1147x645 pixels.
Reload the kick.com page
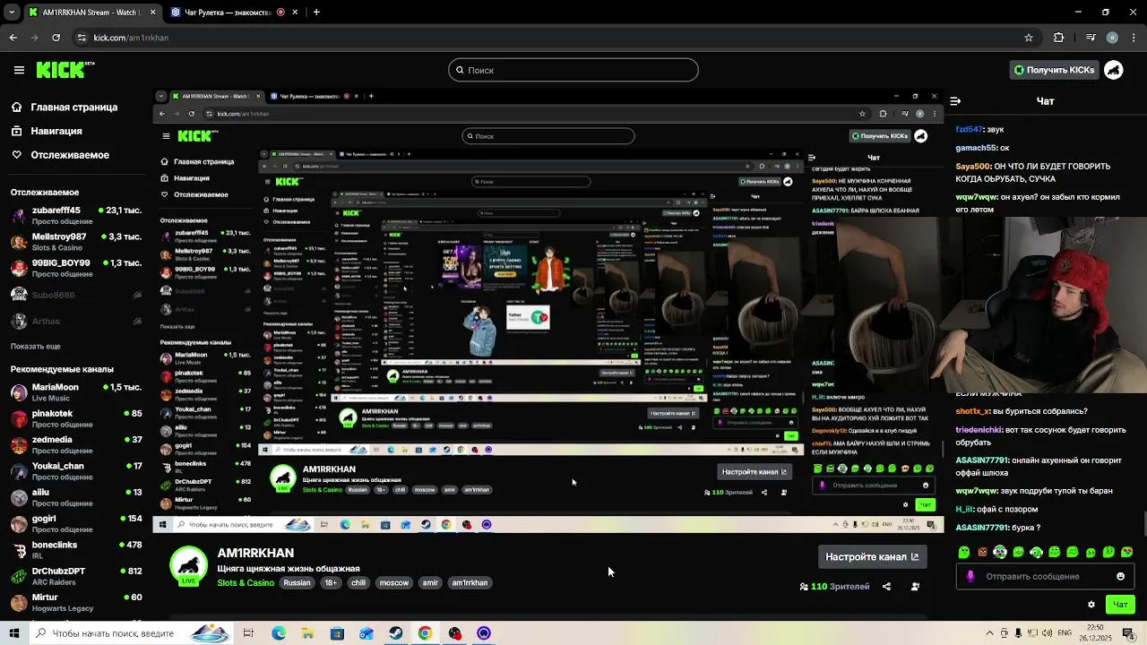click(x=56, y=38)
